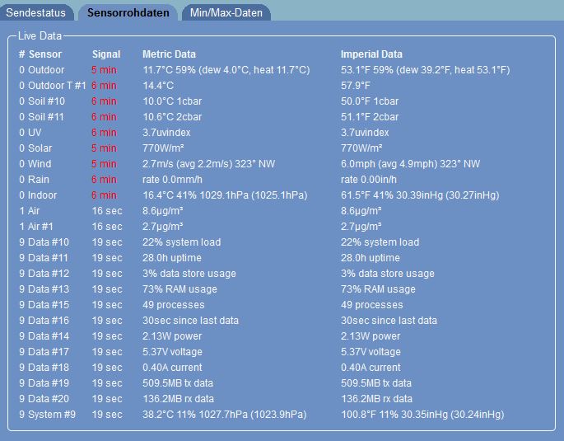Viewport: 564px width, 441px height.
Task: Select the '1 Air #1' sensor label
Action: (x=36, y=227)
